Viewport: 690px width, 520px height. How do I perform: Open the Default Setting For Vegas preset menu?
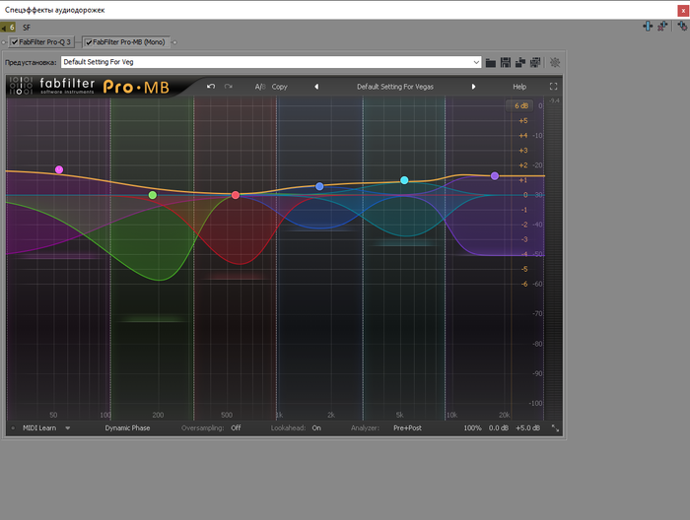[x=394, y=87]
